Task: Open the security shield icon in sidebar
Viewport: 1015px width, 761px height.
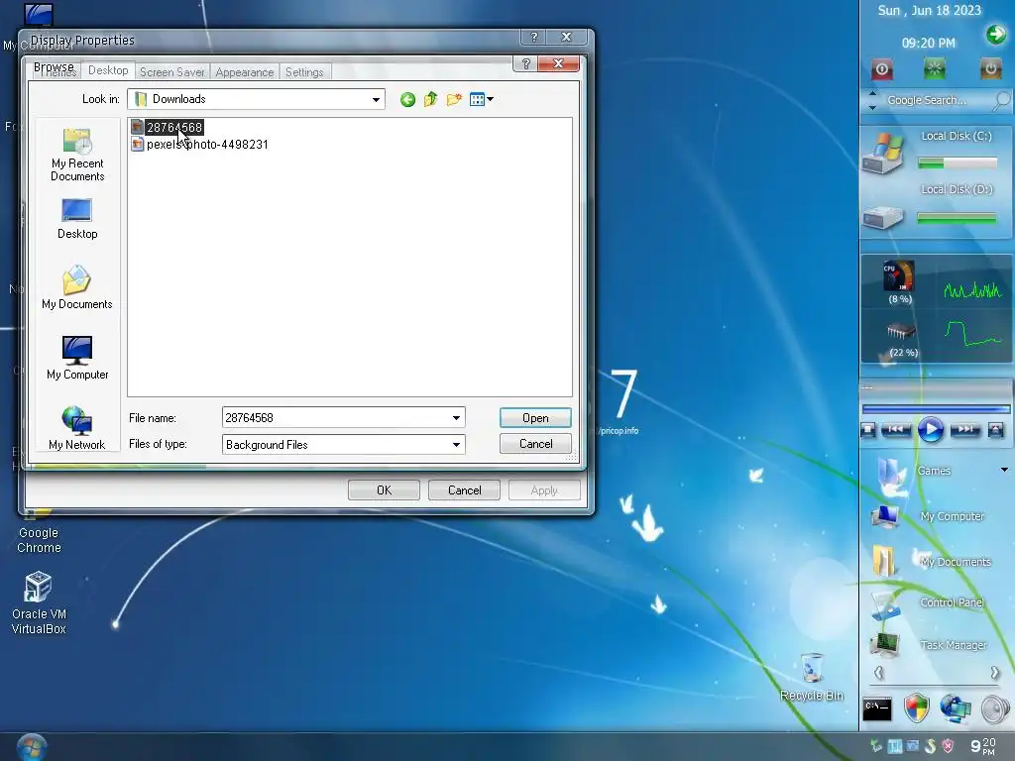Action: coord(917,707)
